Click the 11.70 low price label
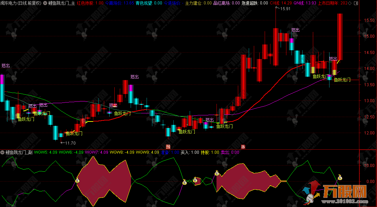 70,143
